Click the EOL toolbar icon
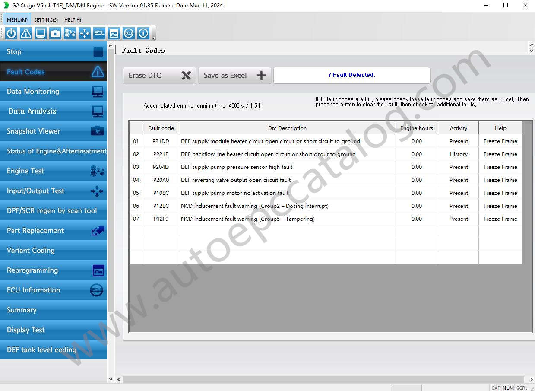This screenshot has width=535, height=391. pos(99,33)
